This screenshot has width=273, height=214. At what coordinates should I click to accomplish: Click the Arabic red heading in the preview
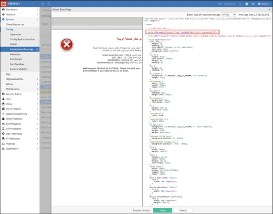click(129, 39)
